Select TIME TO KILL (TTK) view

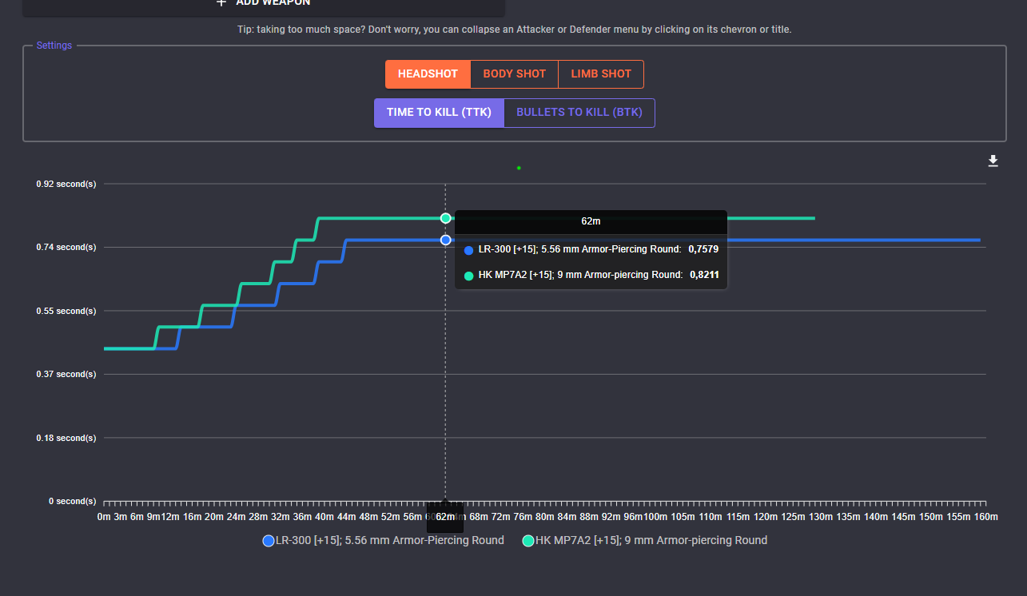tap(439, 113)
